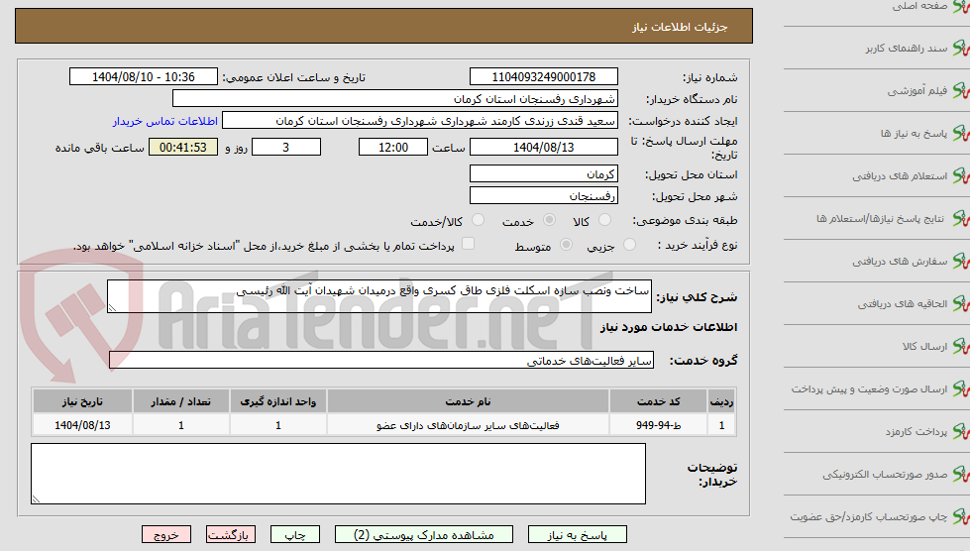The image size is (970, 551).
Task: Open ارسال صورت وضعیت و پیش پرداخت
Action: coord(869,389)
